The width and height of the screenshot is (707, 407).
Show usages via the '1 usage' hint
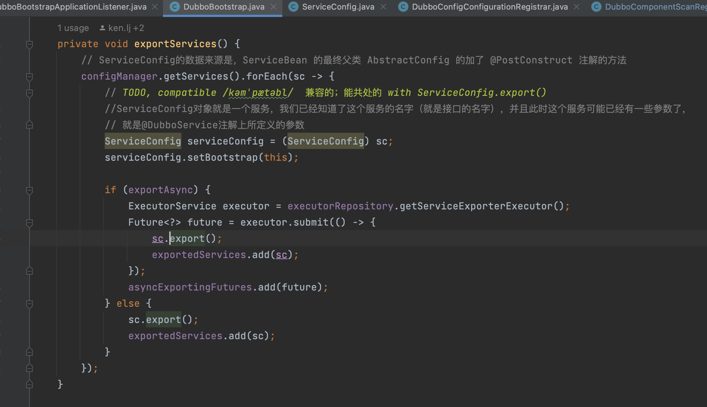(73, 28)
